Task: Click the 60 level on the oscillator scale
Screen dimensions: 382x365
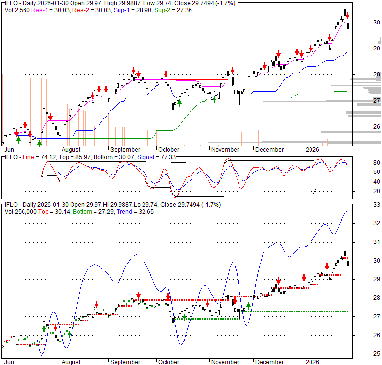Action: coord(377,172)
